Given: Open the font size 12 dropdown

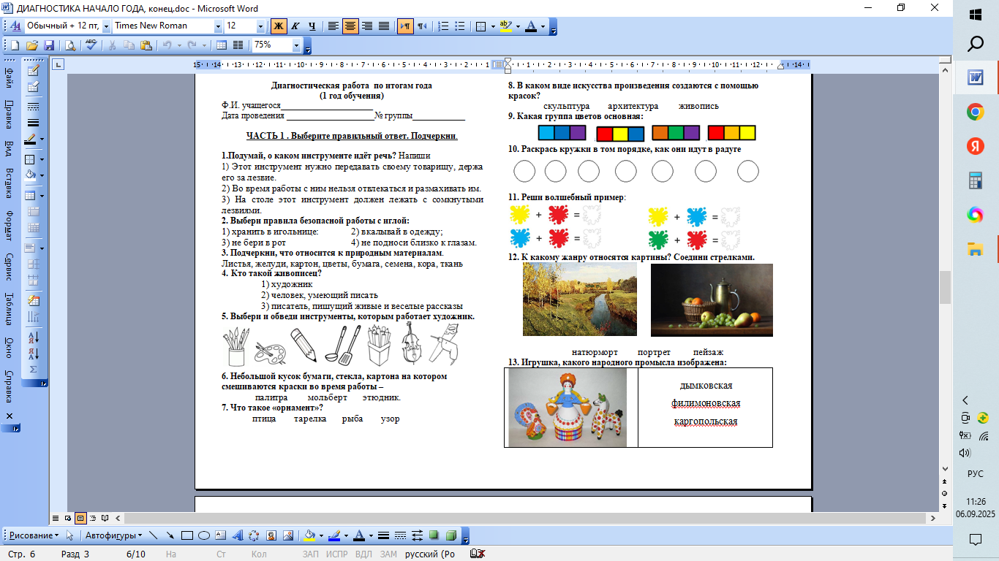Looking at the screenshot, I should pos(260,26).
